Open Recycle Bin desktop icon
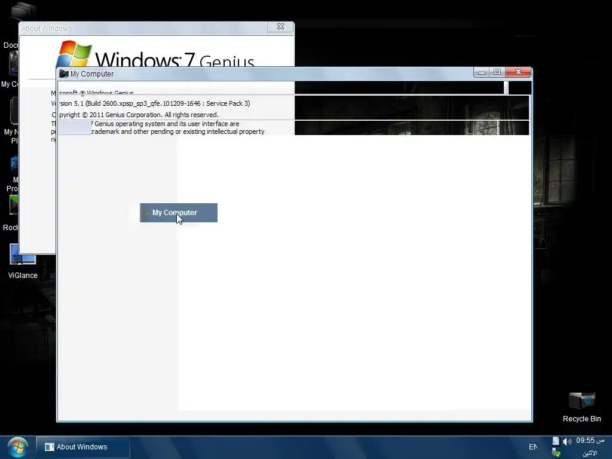The height and width of the screenshot is (459, 612). (x=582, y=407)
